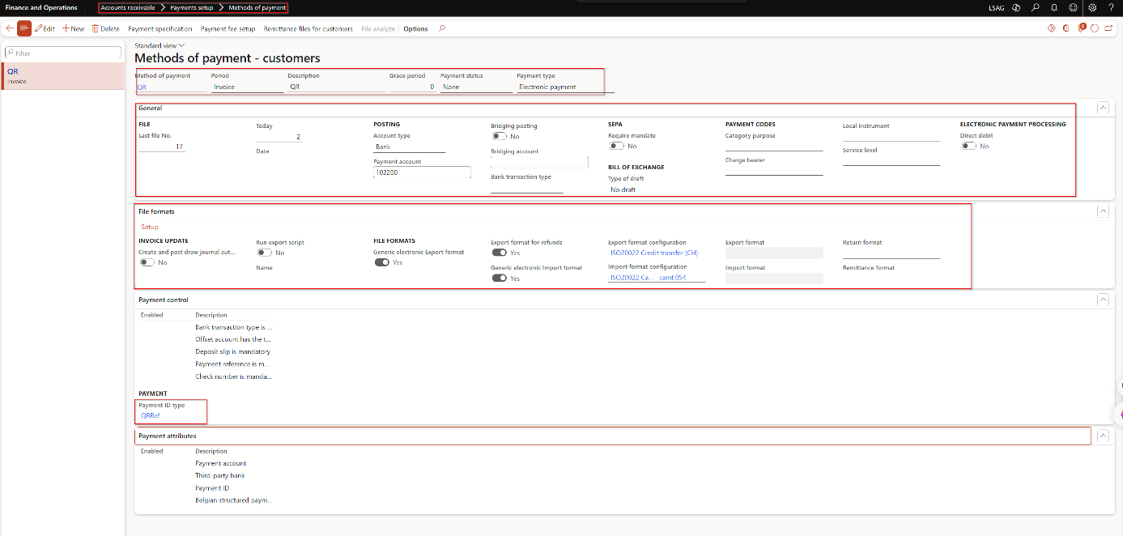Open the Settings gear

tap(1092, 7)
